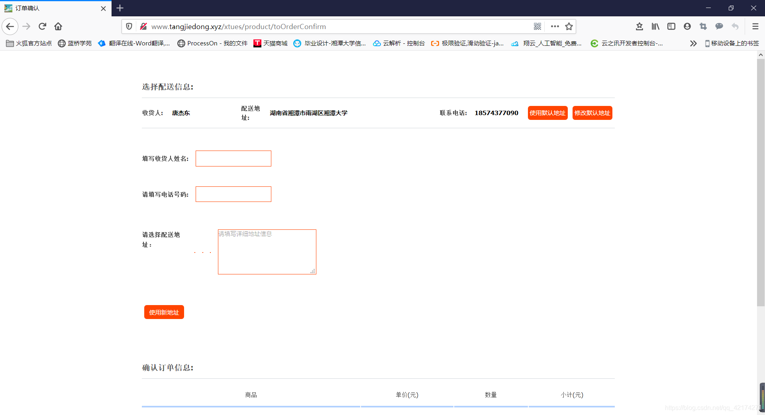
Task: Show more bookmarks chevron
Action: click(693, 43)
